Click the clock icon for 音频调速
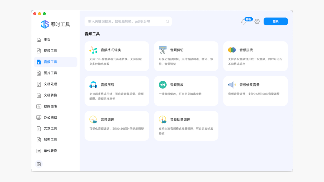 pyautogui.click(x=93, y=120)
